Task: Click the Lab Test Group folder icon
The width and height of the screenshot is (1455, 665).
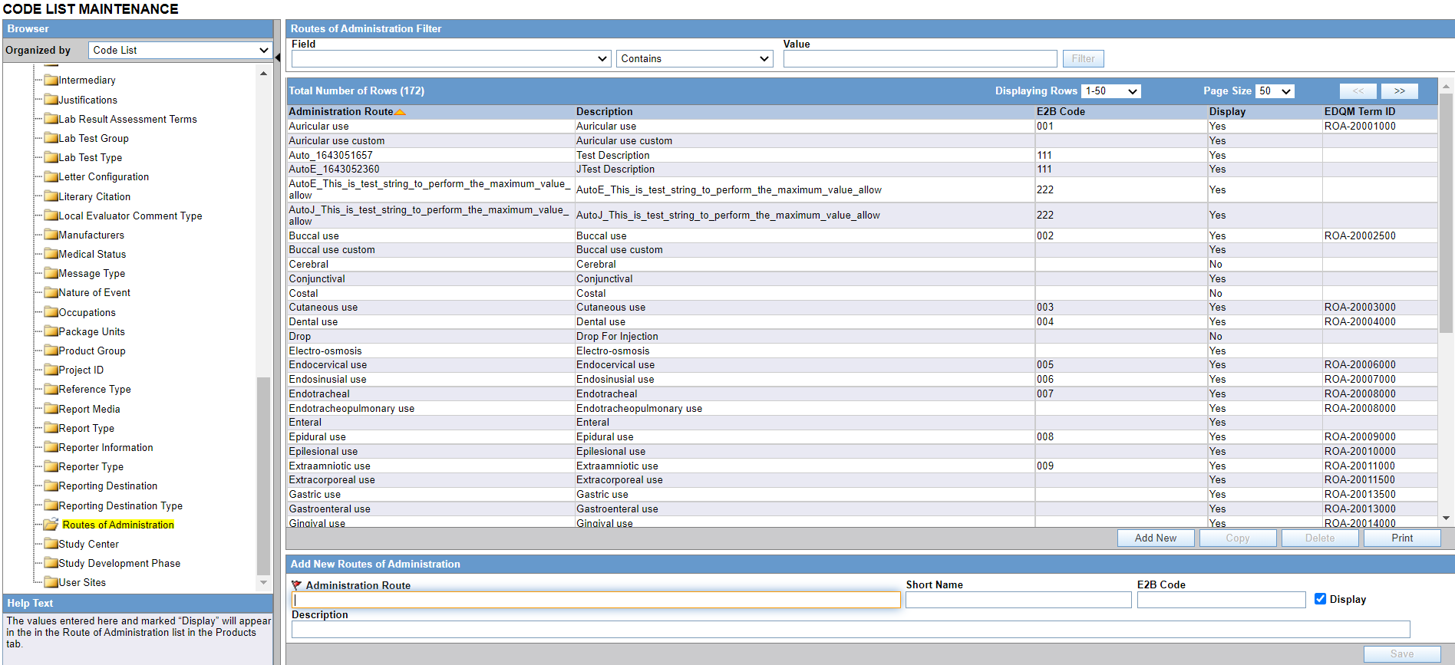Action: (51, 138)
